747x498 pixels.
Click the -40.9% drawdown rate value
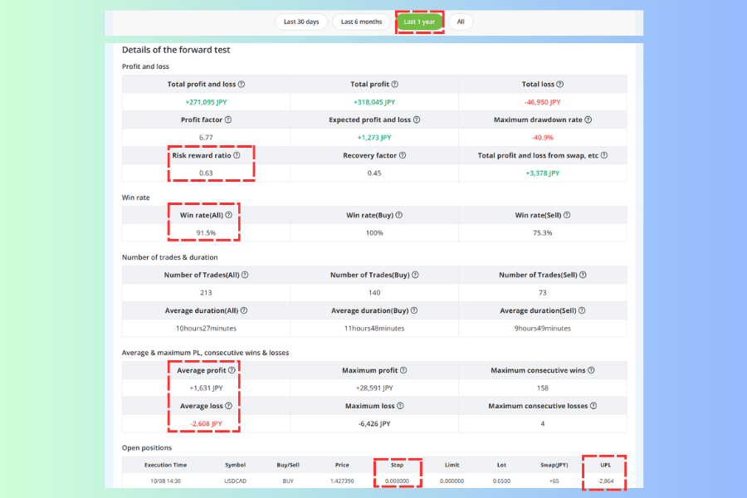(542, 138)
